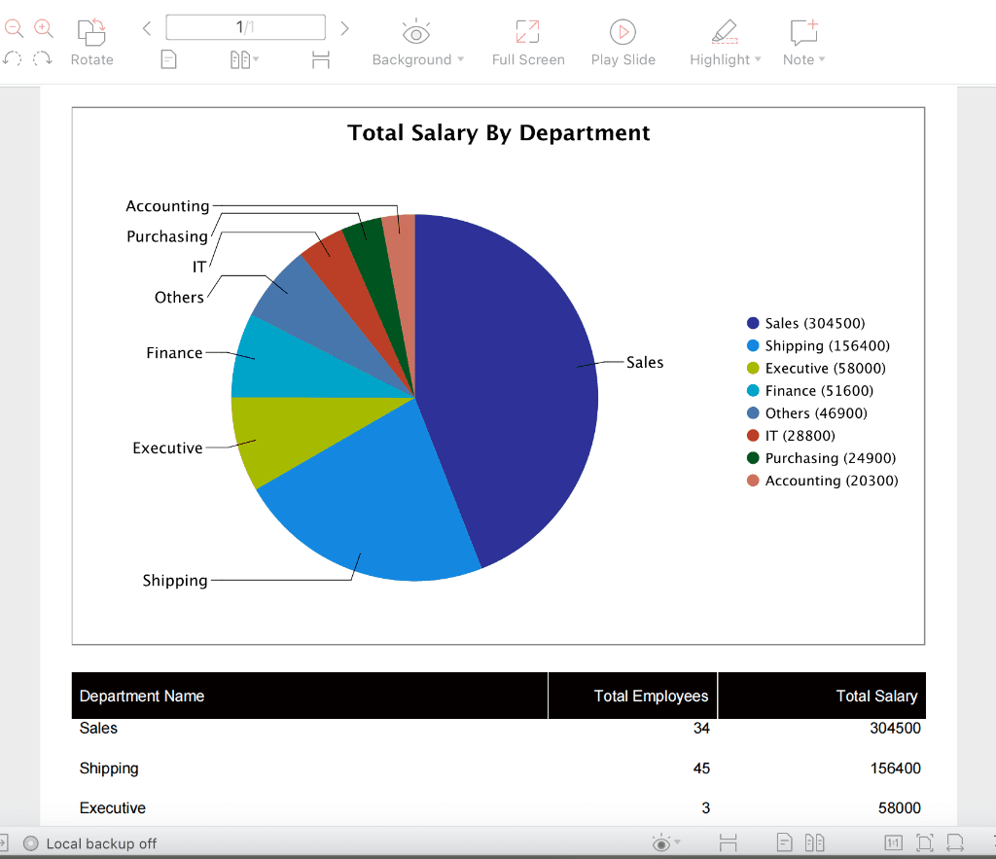
Task: Click the Others pie label
Action: pyautogui.click(x=179, y=298)
